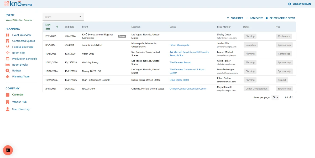Open Food & Beverage menu item
This screenshot has height=158, width=315.
click(x=23, y=47)
